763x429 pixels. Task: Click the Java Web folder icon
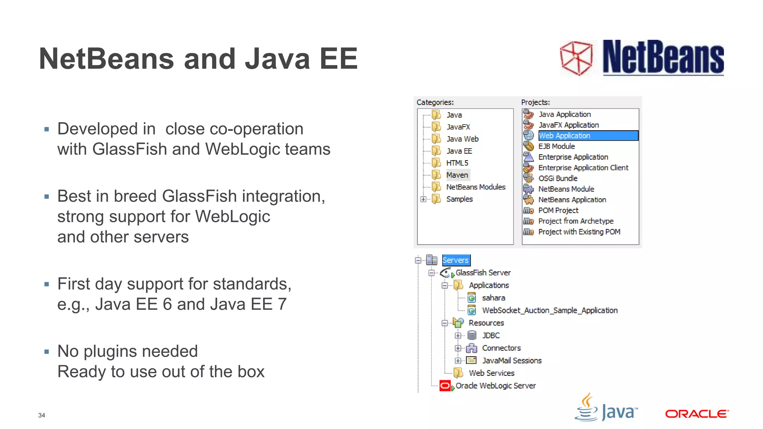pos(436,139)
